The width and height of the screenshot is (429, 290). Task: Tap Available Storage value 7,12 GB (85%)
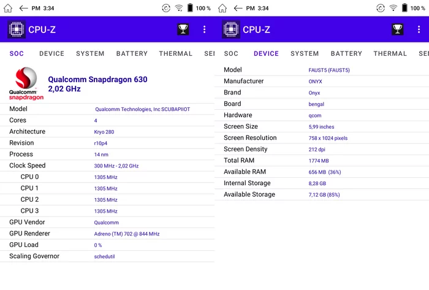(324, 195)
